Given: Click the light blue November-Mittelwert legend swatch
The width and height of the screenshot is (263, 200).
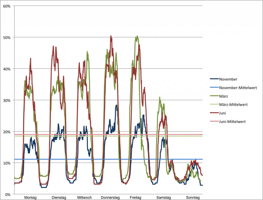Looking at the screenshot, I should pos(214,87).
